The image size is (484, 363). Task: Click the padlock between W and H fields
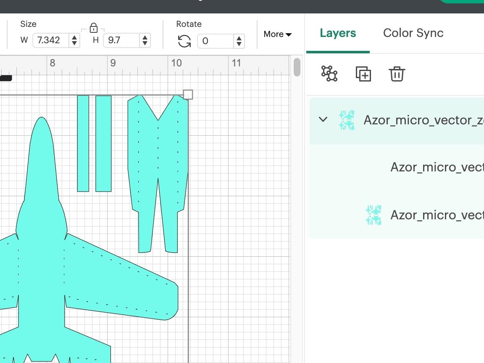tap(94, 28)
